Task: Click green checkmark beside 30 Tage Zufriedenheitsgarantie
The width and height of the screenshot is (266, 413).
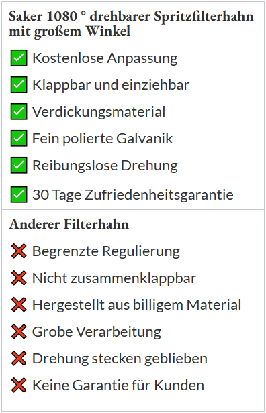Action: click(19, 194)
